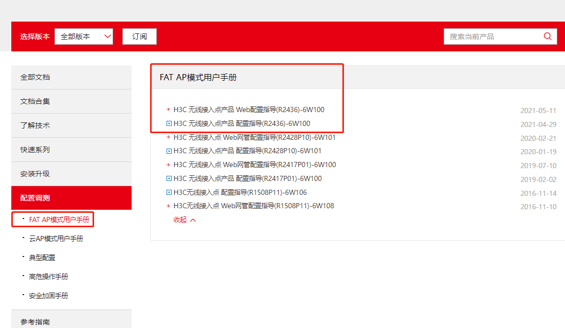
Task: Click the date 2016-11-10
Action: [538, 207]
